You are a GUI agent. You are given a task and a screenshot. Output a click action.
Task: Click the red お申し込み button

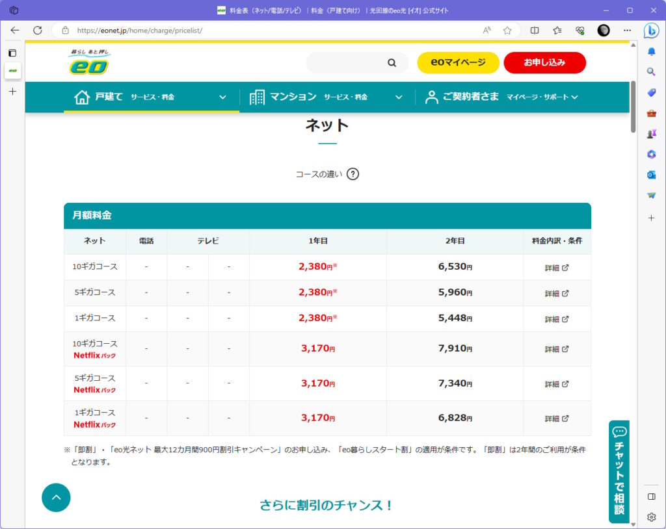point(544,63)
